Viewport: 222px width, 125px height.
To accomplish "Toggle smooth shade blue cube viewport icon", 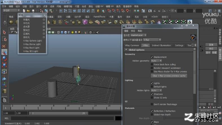I will click(x=62, y=32).
